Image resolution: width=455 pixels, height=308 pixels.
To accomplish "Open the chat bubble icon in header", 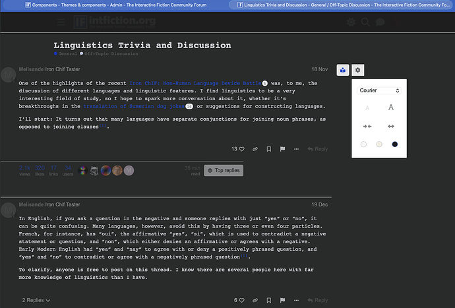I will [380, 22].
